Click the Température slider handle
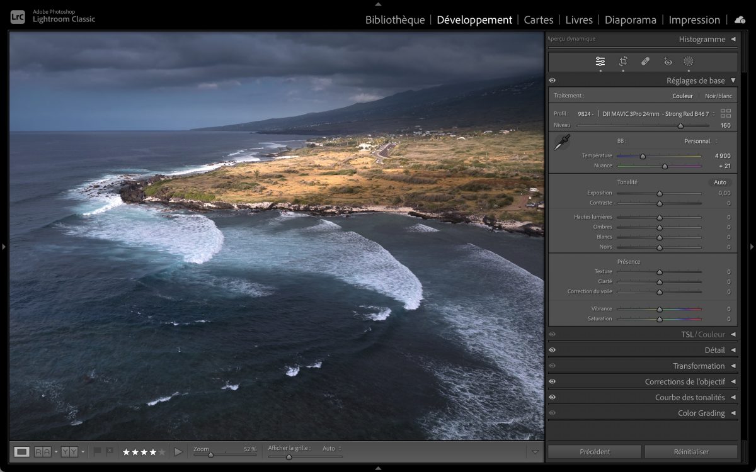Viewport: 756px width, 472px height. pos(643,156)
